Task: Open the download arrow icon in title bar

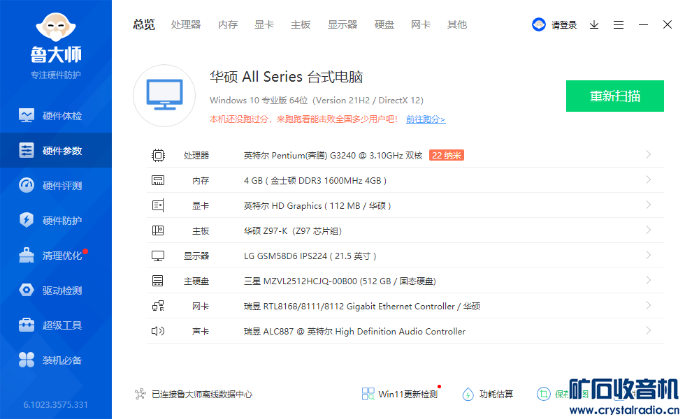Action: pos(593,25)
